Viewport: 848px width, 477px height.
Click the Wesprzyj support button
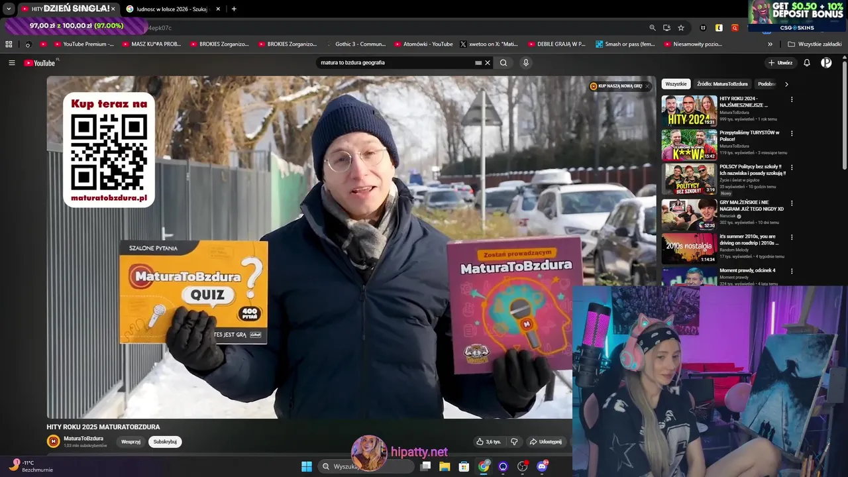tap(131, 442)
